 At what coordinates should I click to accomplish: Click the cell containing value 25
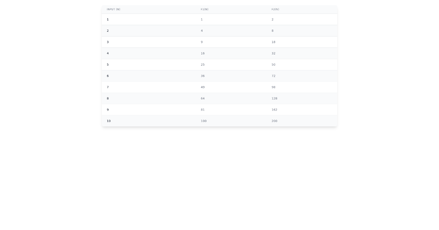(x=203, y=65)
